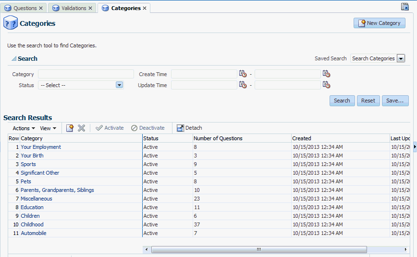Click the scrollbar right arrow
This screenshot has width=417, height=257.
405,249
